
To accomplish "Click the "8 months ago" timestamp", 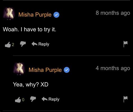I will click(x=113, y=13).
